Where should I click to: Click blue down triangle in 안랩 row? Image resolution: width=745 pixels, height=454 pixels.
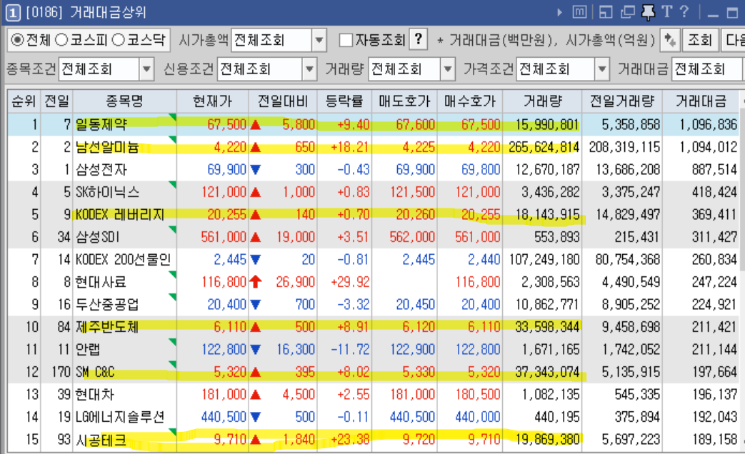click(255, 350)
